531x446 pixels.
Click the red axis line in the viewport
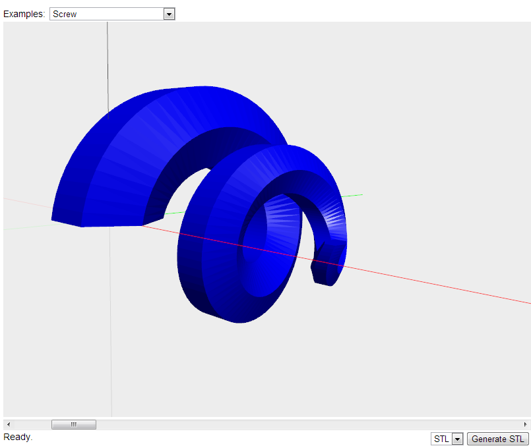pyautogui.click(x=429, y=283)
